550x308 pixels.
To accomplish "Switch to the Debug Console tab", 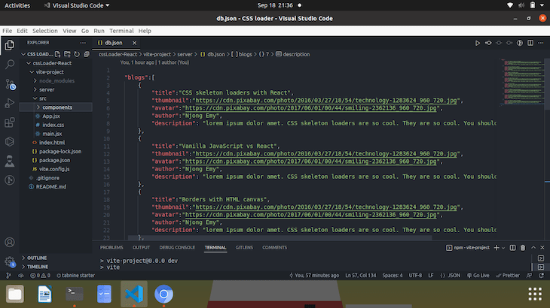I will (x=177, y=247).
